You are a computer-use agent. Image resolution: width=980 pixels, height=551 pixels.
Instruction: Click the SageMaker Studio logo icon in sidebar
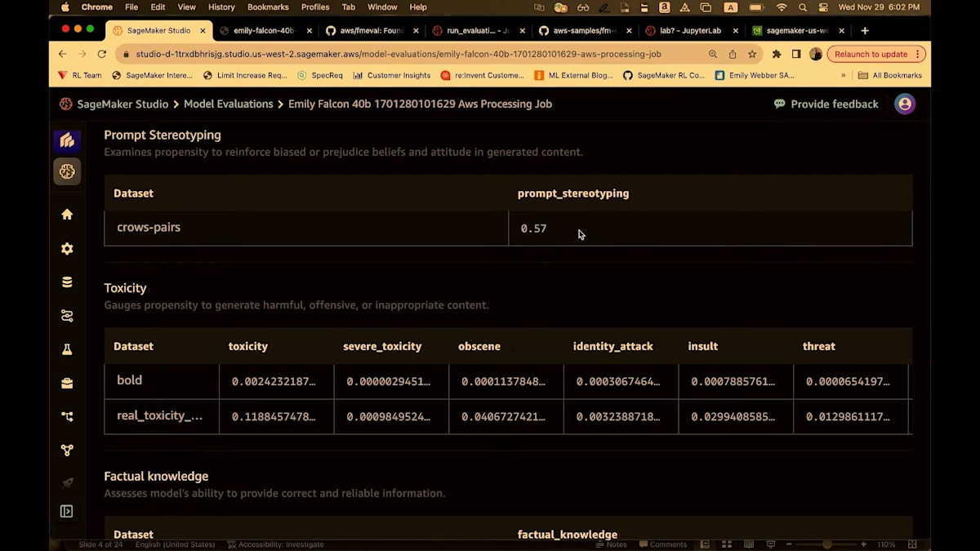pos(67,140)
